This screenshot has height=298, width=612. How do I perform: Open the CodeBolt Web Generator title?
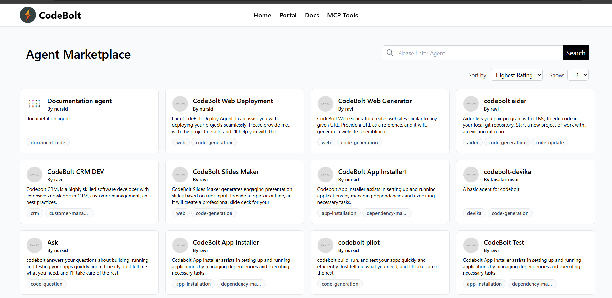(x=375, y=101)
